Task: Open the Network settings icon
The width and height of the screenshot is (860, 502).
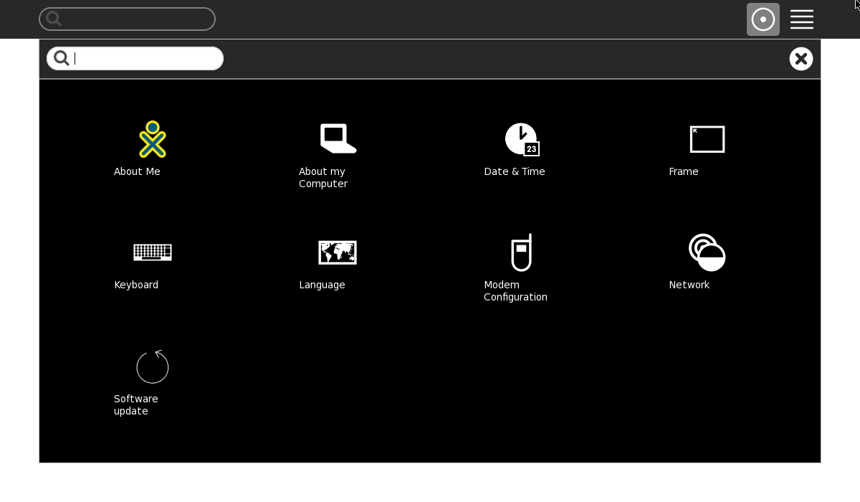Action: 707,252
